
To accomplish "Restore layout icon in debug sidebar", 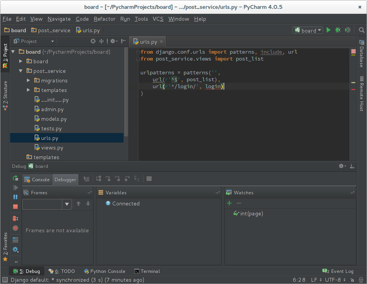I will click(x=15, y=240).
